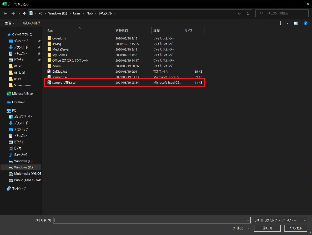Open recent locations dropdown chevron
312x235 pixels.
(19, 13)
